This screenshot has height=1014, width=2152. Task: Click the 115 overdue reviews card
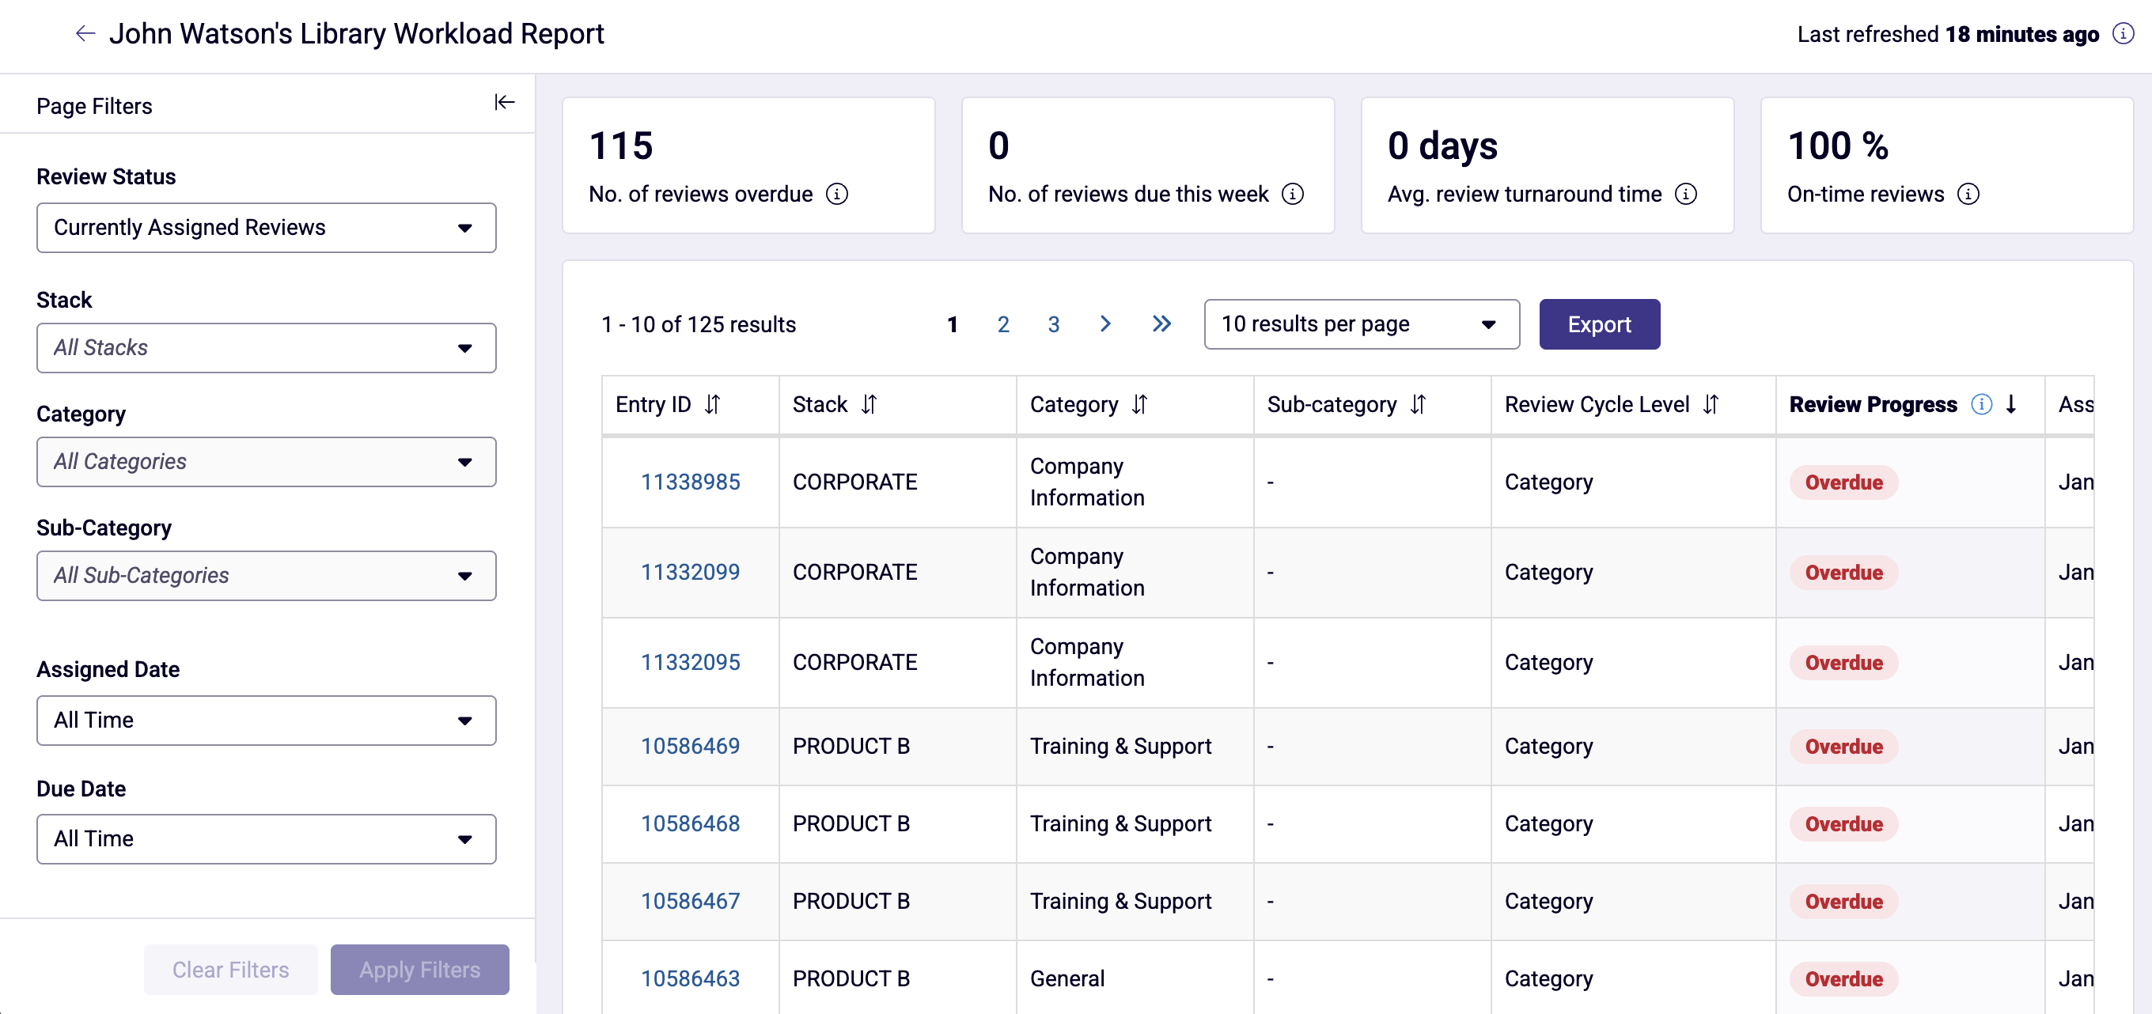click(x=748, y=165)
